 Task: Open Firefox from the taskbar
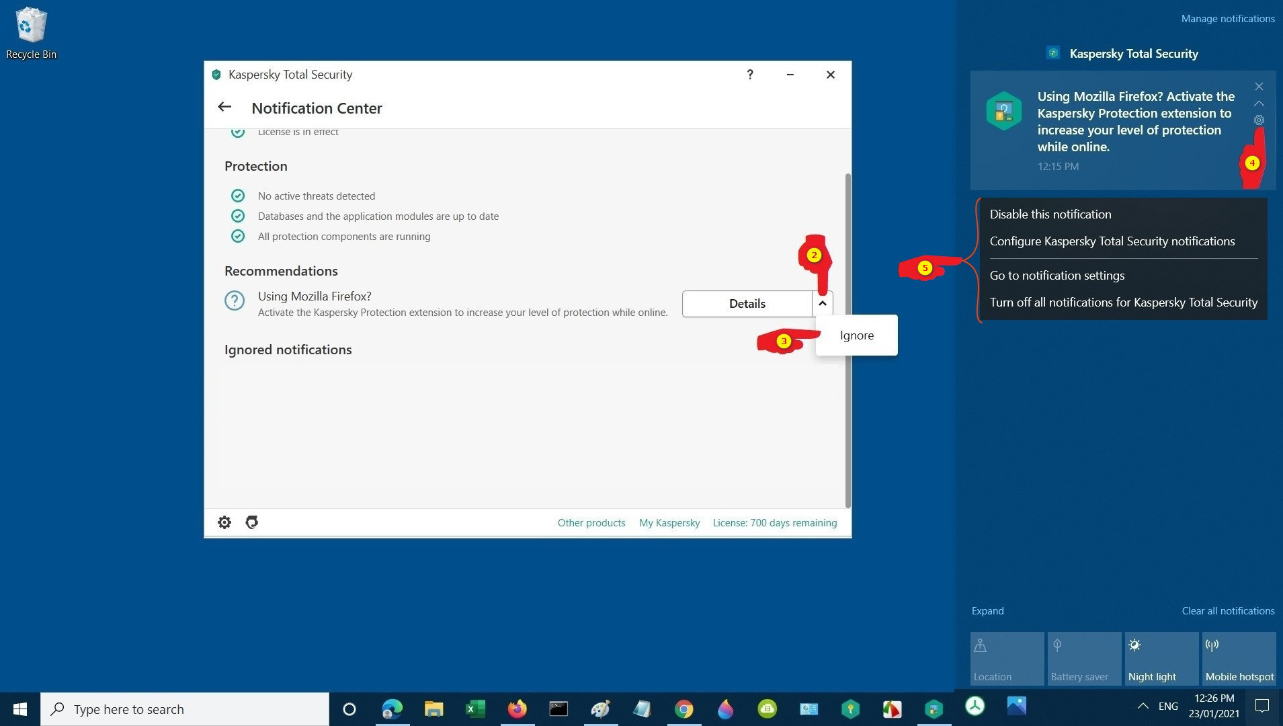pyautogui.click(x=517, y=709)
